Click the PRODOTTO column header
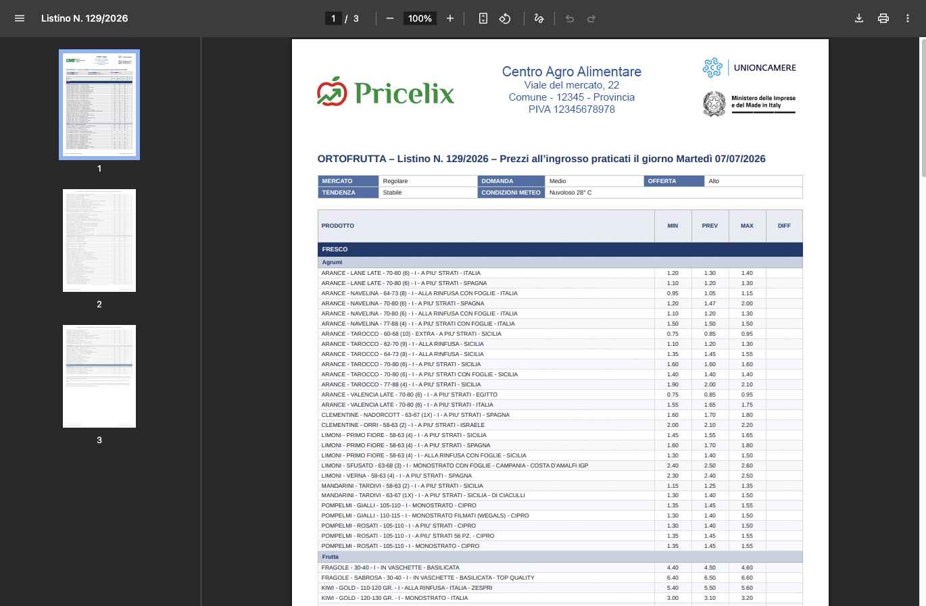This screenshot has width=926, height=606. (x=486, y=226)
